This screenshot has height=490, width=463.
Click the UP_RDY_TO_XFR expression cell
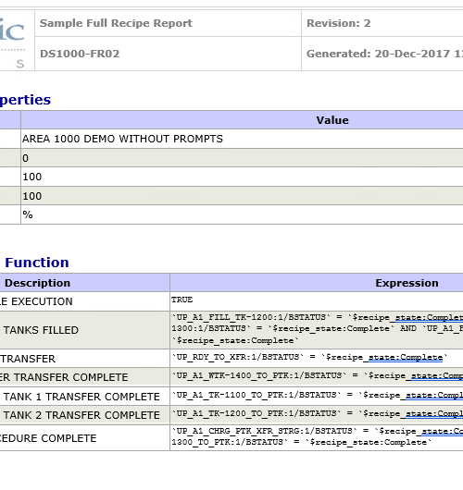pyautogui.click(x=317, y=358)
